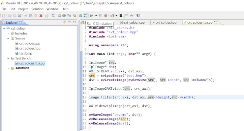Image resolution: width=244 pixels, height=131 pixels.
Task: Open the Open Report dropdown arrow
Action: click(x=116, y=16)
